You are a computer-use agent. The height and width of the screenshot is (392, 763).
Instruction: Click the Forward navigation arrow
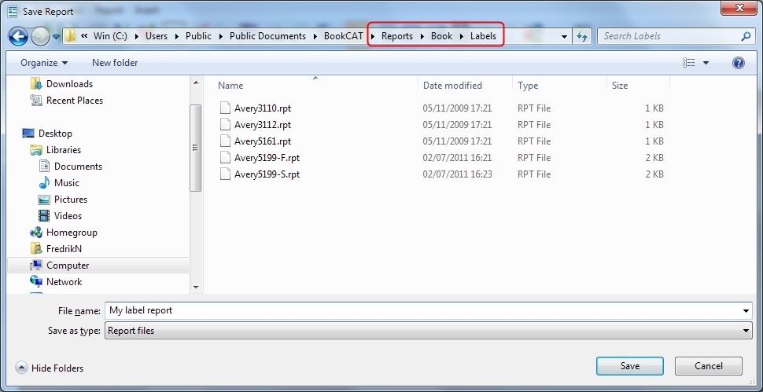pos(40,36)
